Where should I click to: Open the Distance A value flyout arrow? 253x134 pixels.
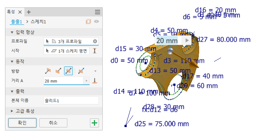(87, 81)
